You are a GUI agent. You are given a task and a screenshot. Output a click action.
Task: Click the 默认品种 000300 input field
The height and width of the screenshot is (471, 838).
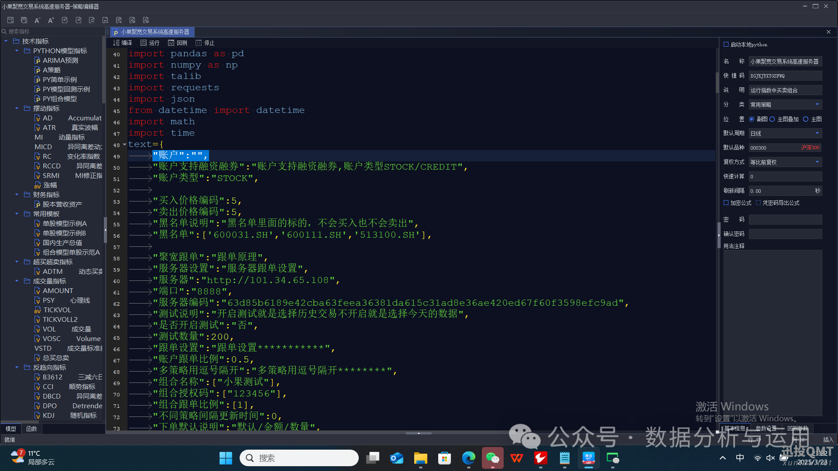tap(785, 148)
